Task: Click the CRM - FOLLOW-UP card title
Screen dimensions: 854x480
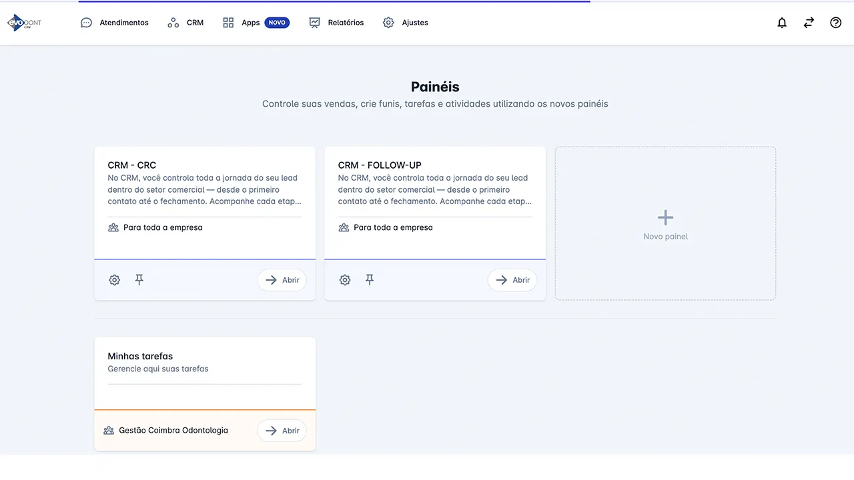Action: (380, 165)
